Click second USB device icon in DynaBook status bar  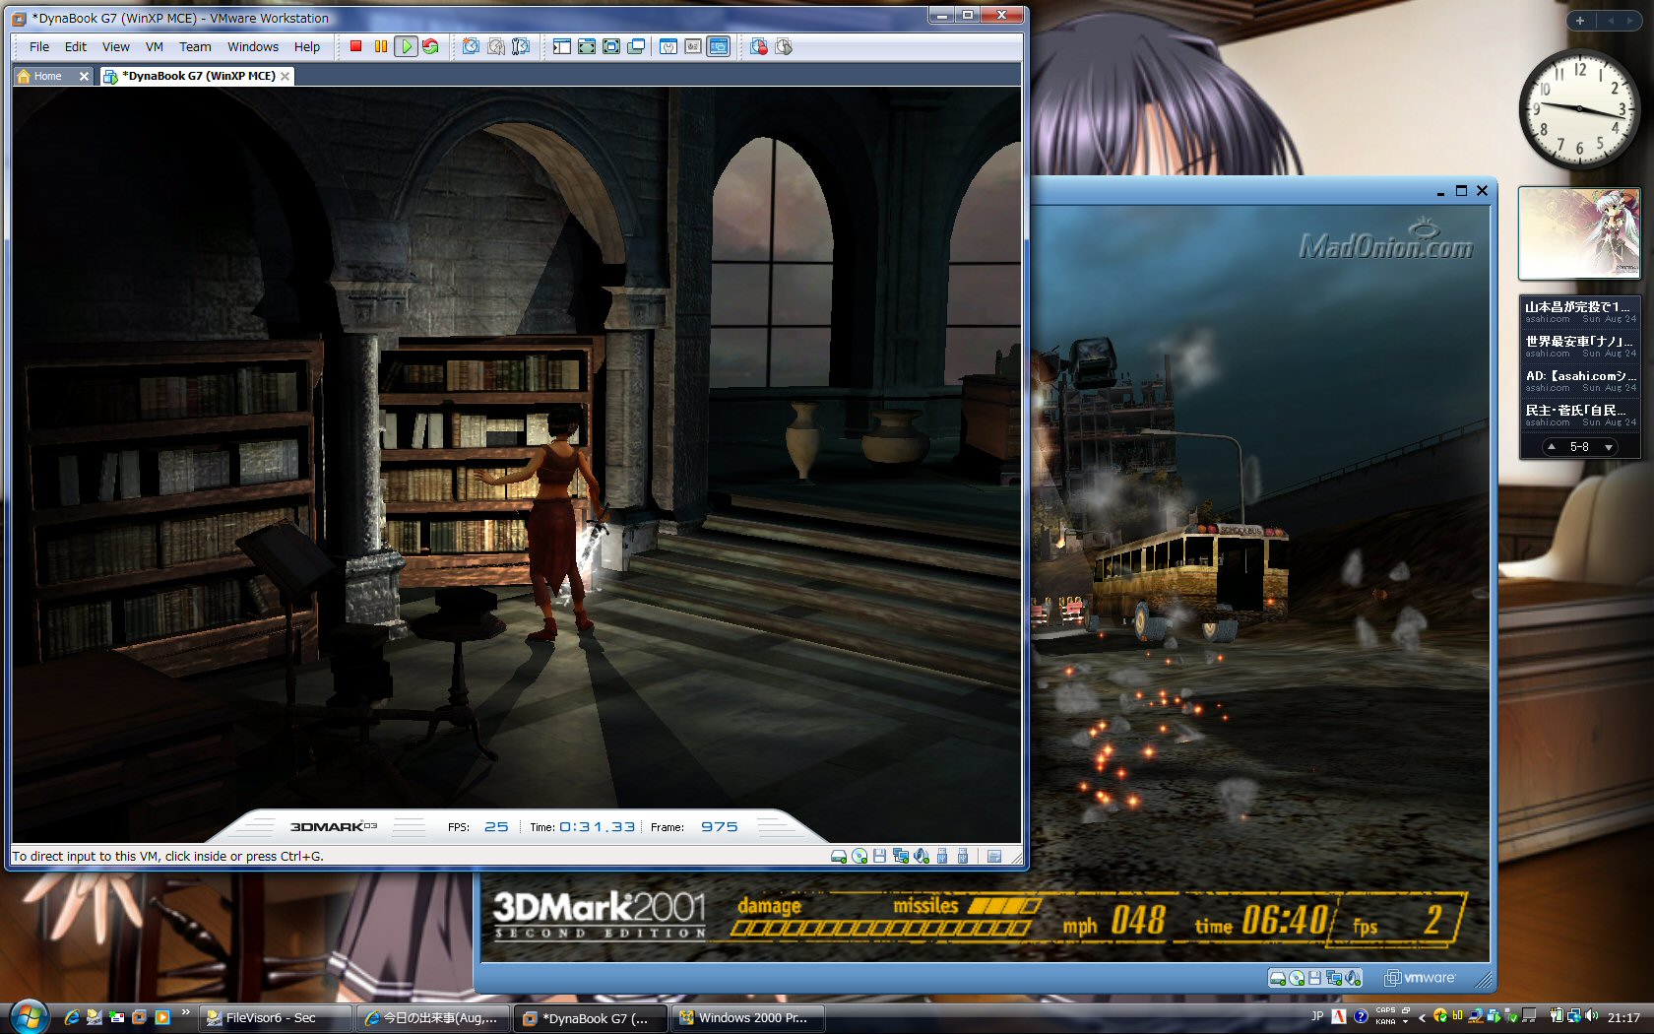pyautogui.click(x=963, y=856)
